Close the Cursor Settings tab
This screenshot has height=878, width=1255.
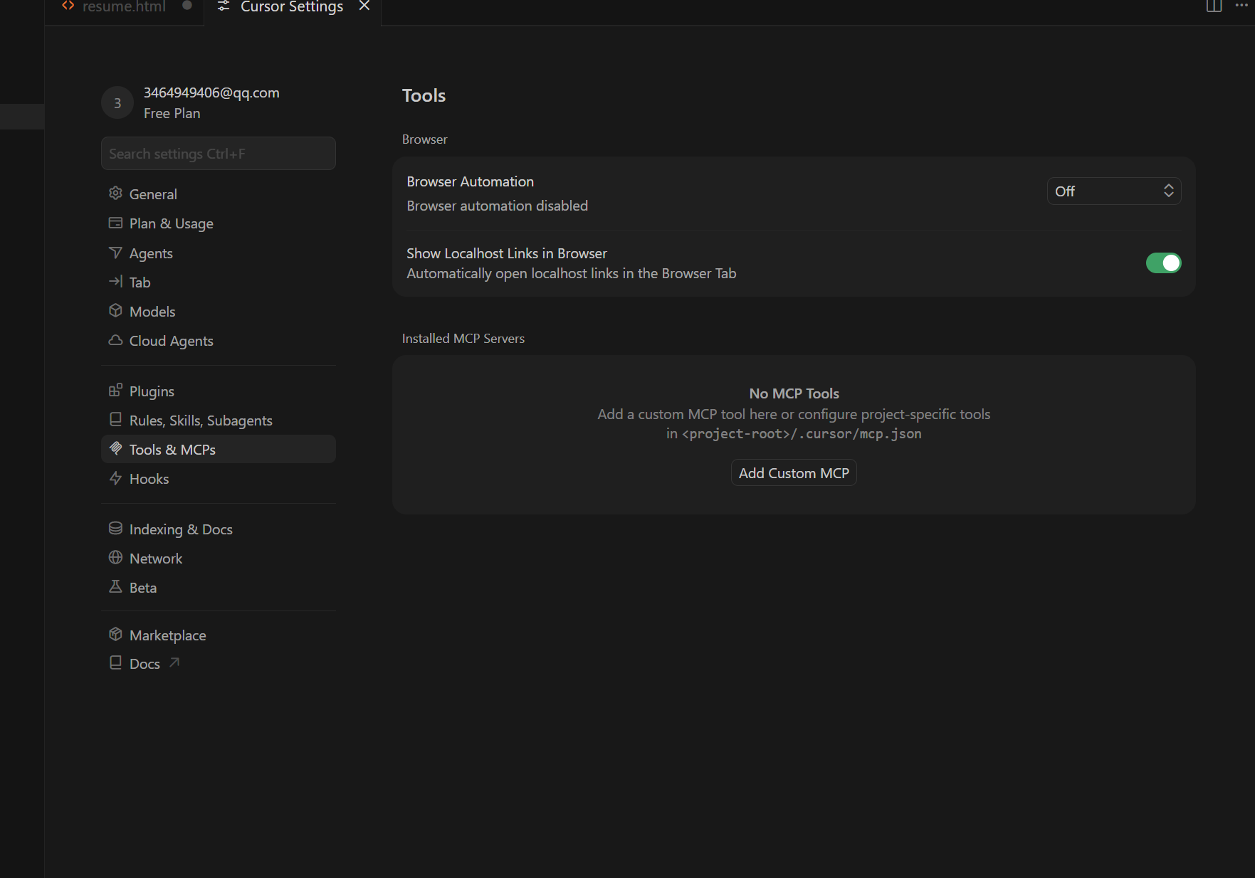pyautogui.click(x=364, y=6)
